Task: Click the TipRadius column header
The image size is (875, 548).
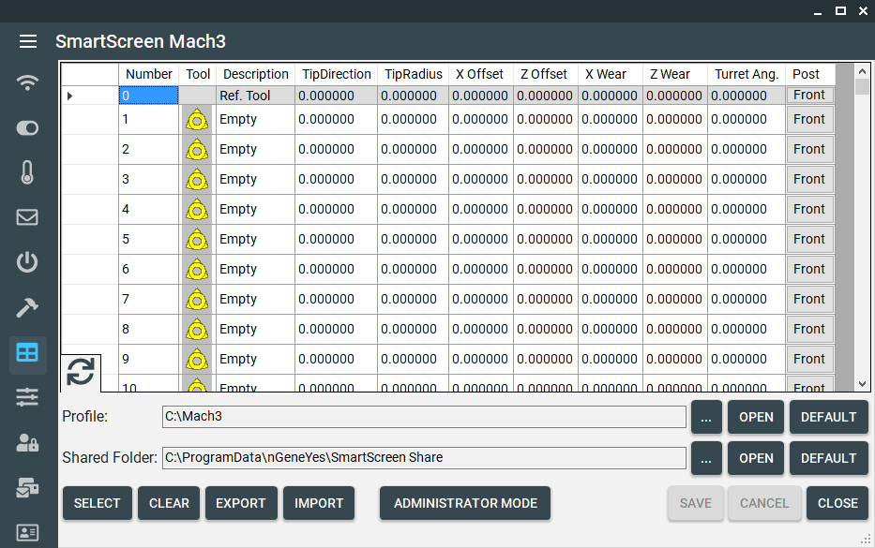Action: (413, 74)
